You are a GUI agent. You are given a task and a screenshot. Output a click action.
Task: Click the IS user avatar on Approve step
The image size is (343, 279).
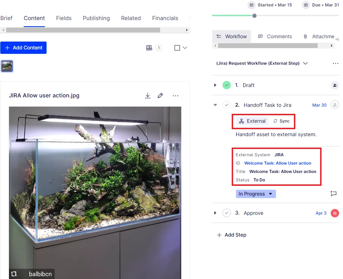[x=335, y=213]
